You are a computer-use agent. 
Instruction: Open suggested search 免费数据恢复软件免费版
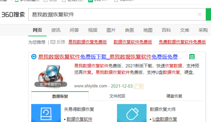(x=182, y=42)
